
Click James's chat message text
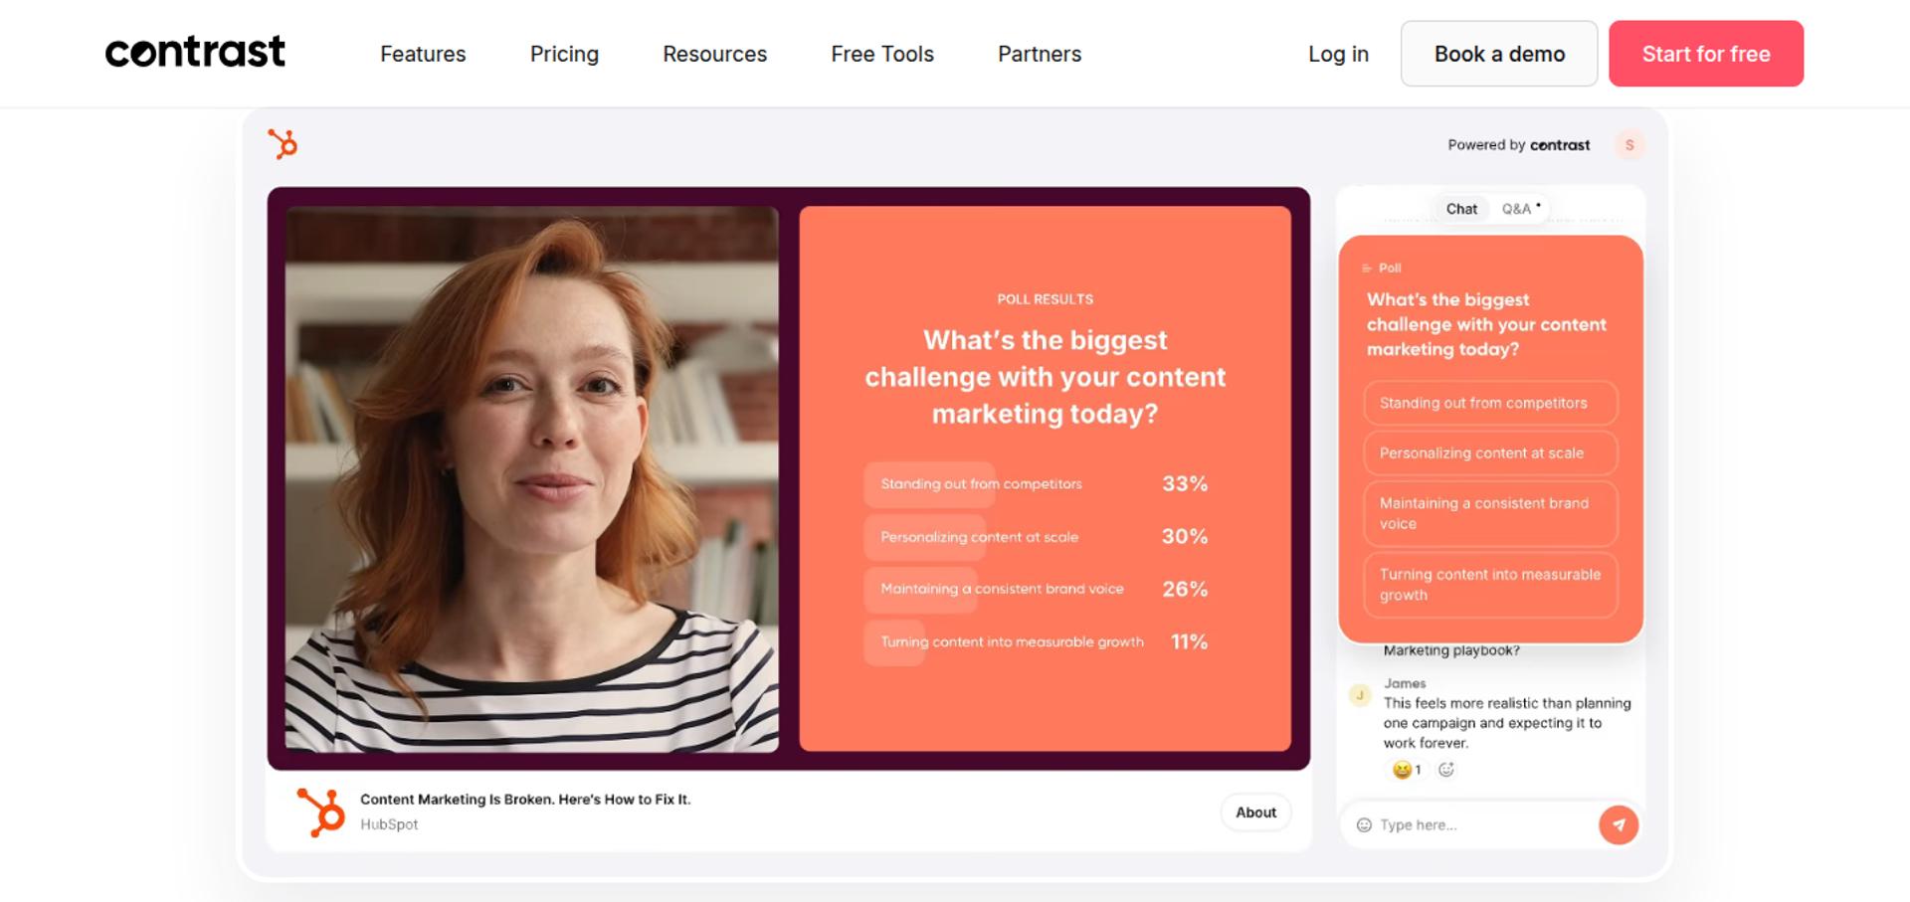[1507, 723]
